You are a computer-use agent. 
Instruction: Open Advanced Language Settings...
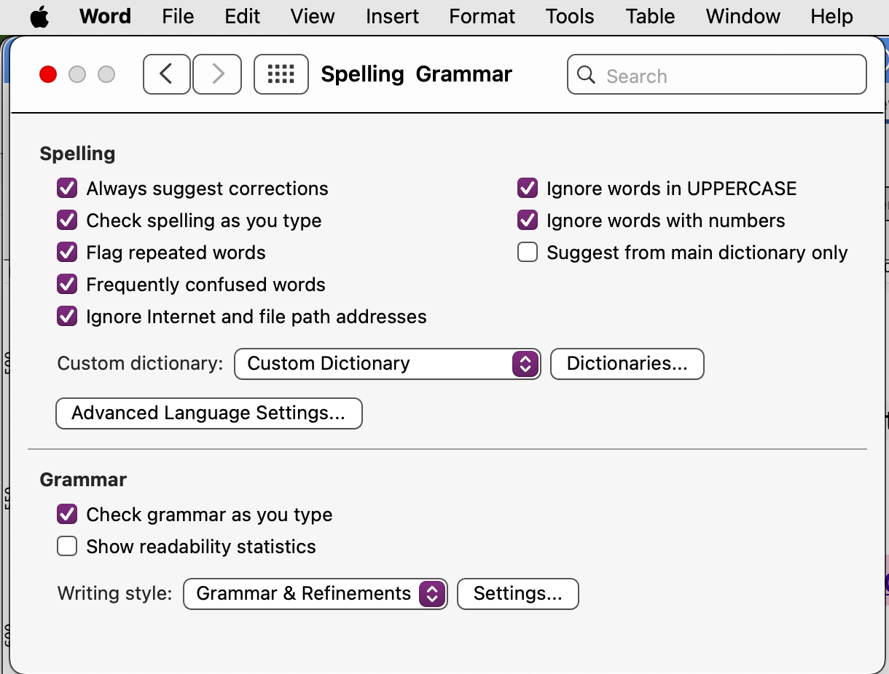209,413
